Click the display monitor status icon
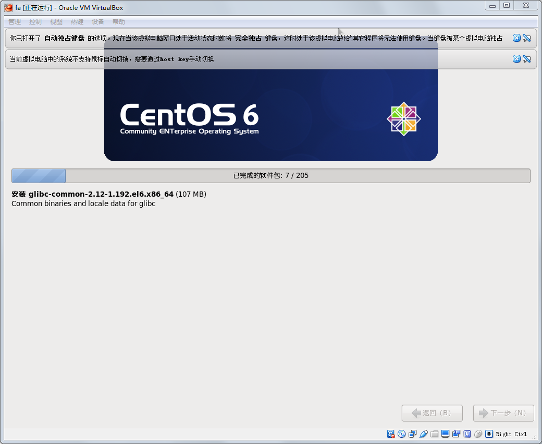Viewport: 542px width, 444px height. pos(445,434)
